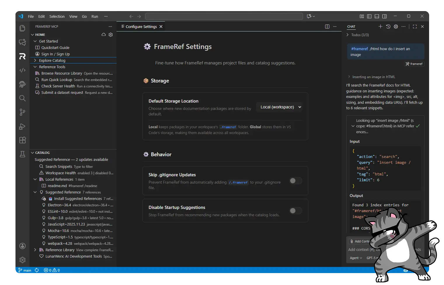Open the Extensions view
Image resolution: width=444 pixels, height=285 pixels.
point(22,140)
